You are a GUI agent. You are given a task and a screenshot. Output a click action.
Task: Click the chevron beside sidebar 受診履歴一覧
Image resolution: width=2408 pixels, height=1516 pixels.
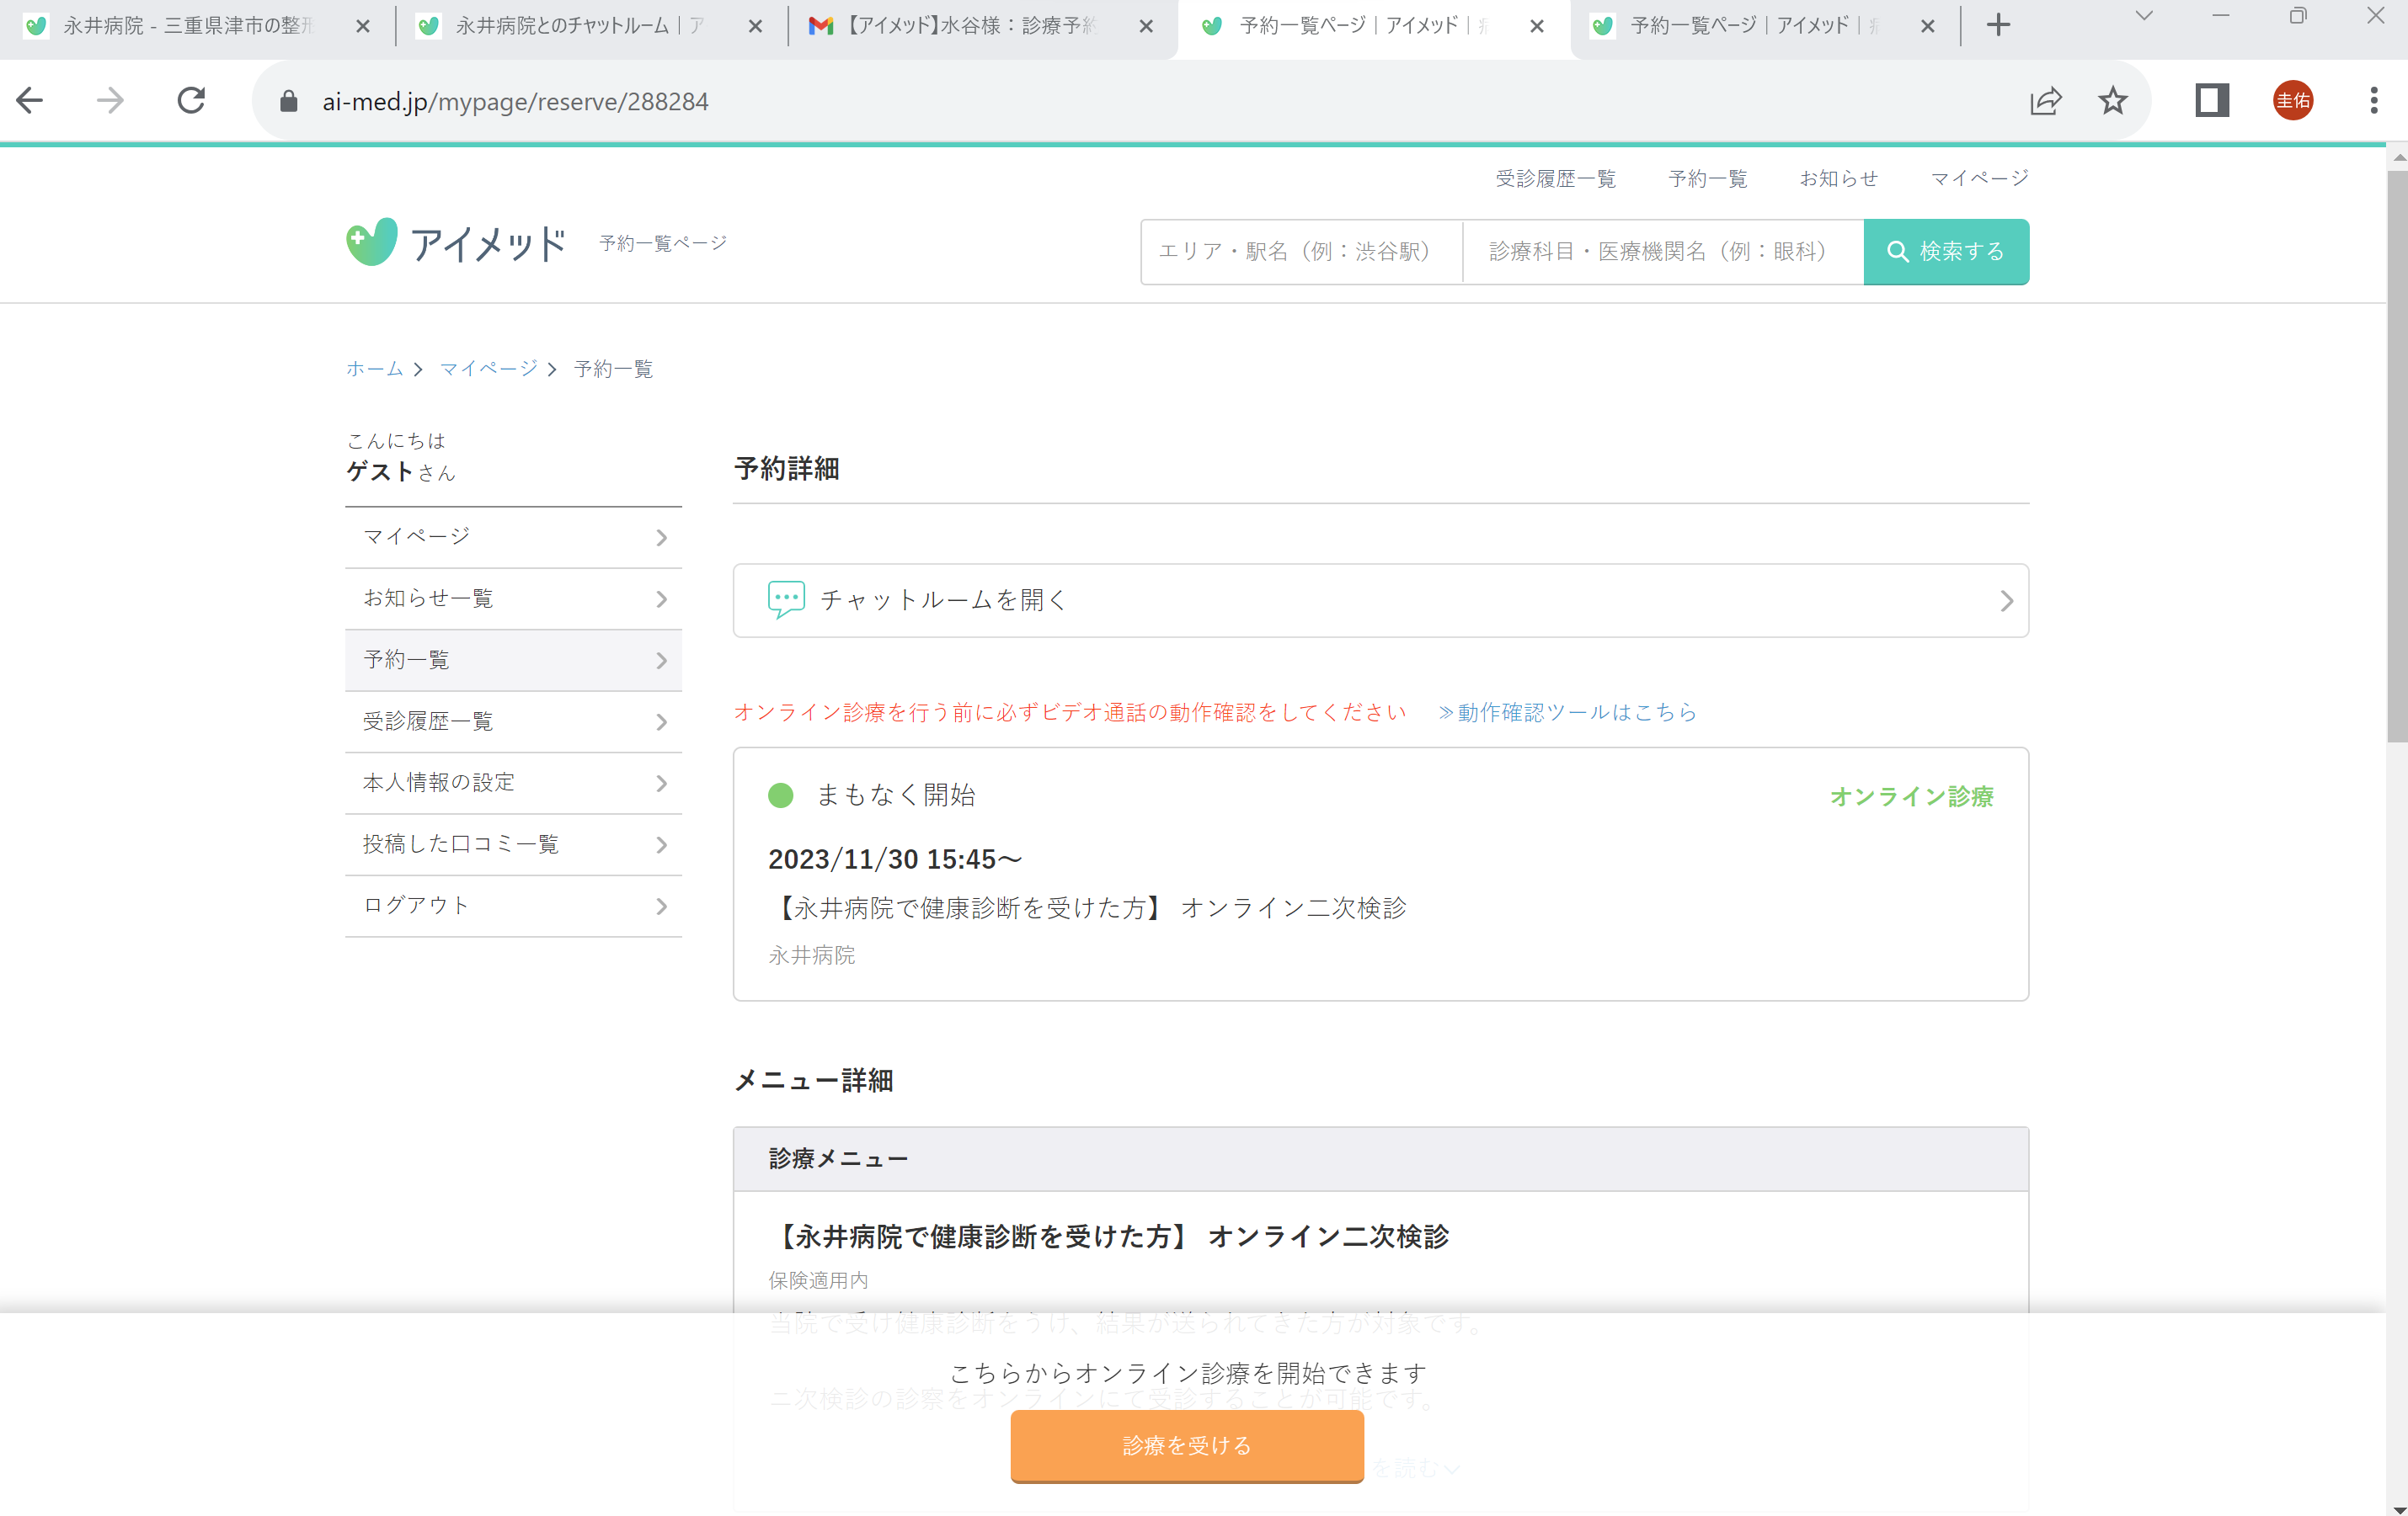pos(661,721)
